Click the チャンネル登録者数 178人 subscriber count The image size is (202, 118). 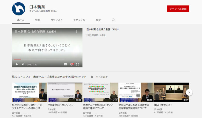coord(43,11)
